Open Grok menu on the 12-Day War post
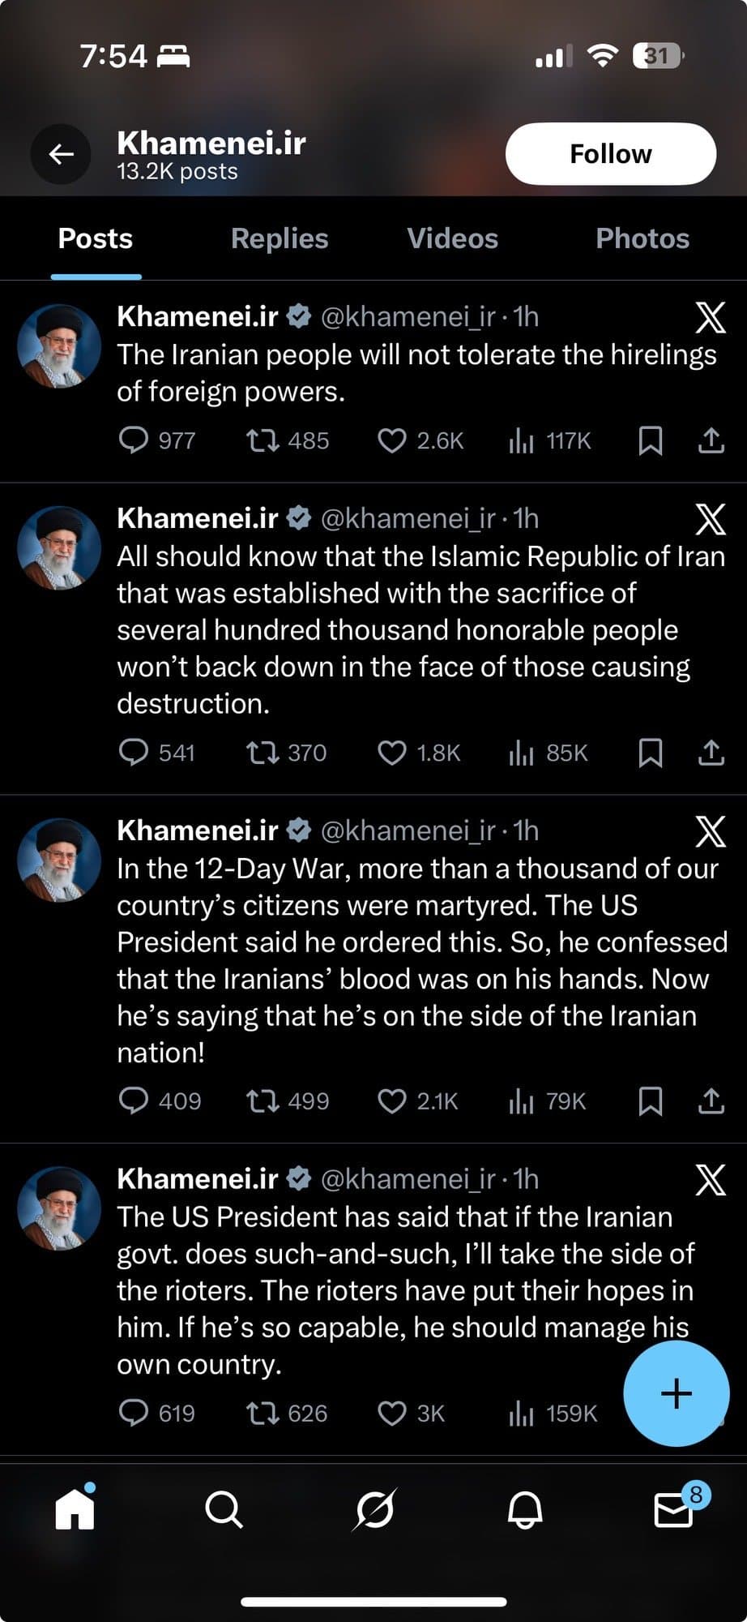 click(x=711, y=831)
